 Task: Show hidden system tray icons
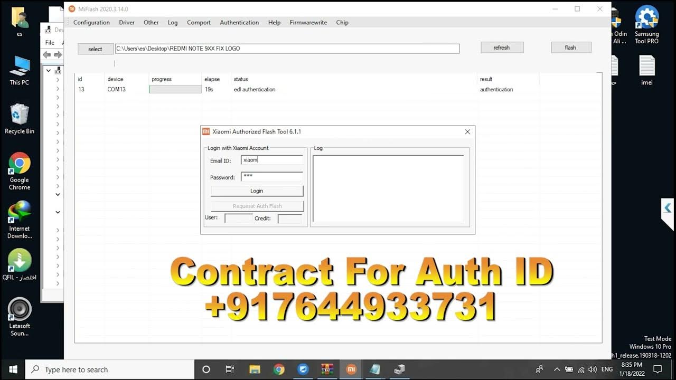pyautogui.click(x=557, y=369)
